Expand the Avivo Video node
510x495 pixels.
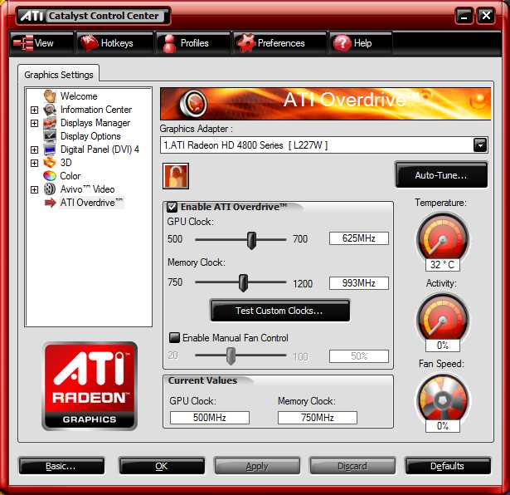[34, 189]
